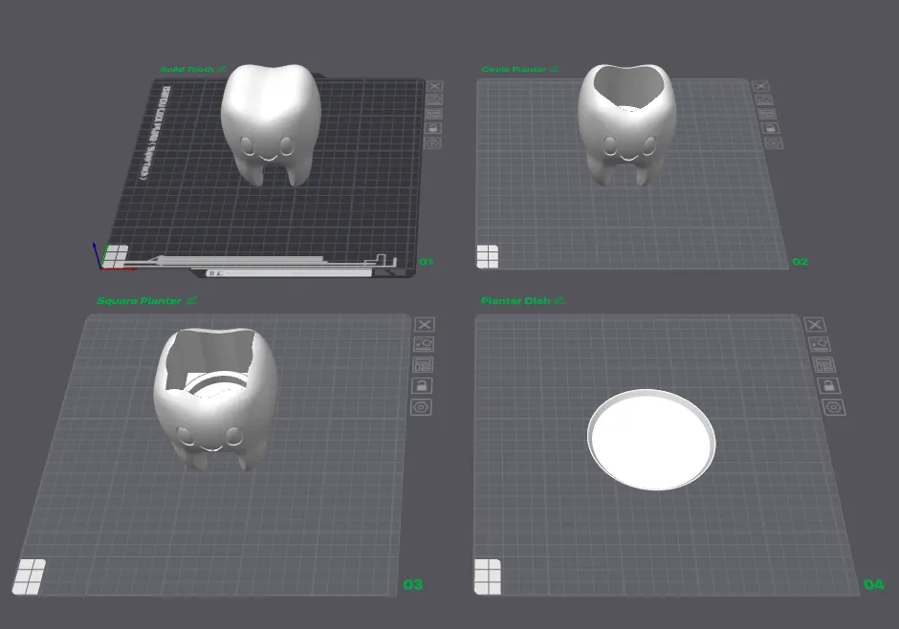Screen dimensions: 899x629
Task: Rename plate via Planter Dish edit pencil
Action: point(560,300)
